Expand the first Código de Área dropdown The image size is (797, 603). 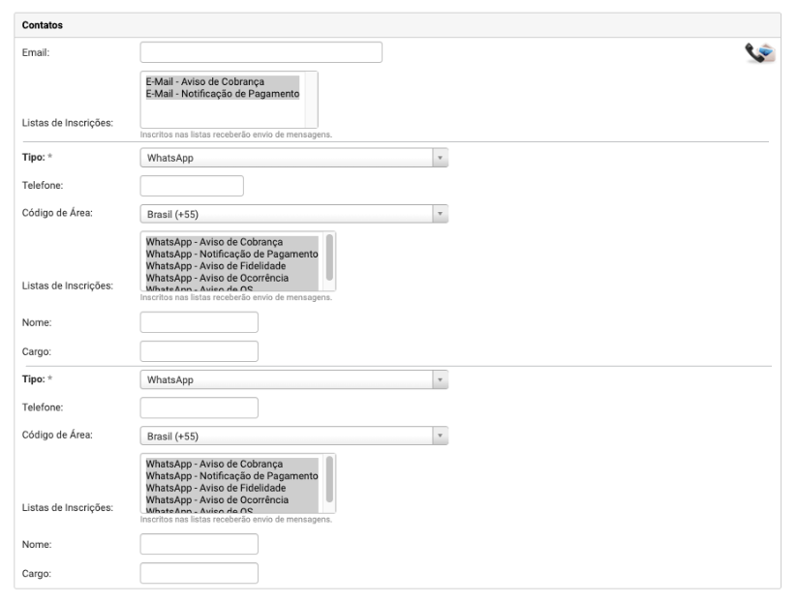(x=294, y=214)
